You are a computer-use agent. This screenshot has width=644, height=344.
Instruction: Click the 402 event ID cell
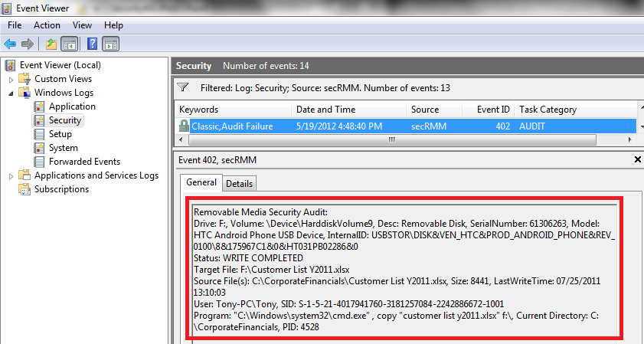(x=502, y=126)
